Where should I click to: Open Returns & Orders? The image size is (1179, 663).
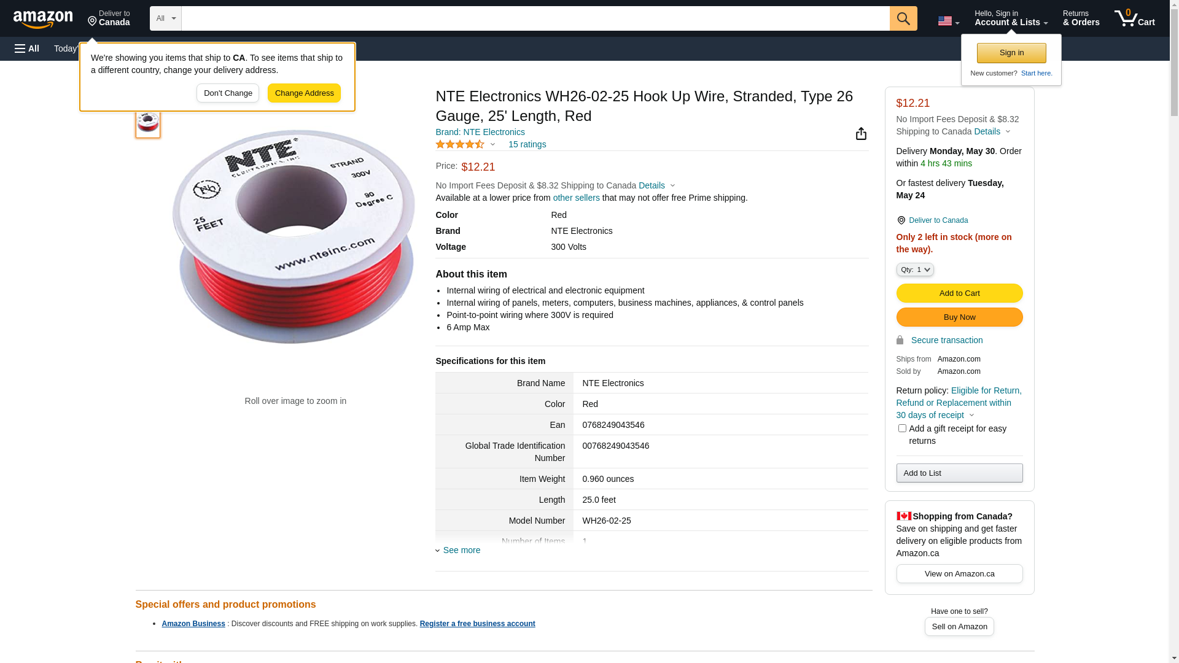click(x=1081, y=18)
